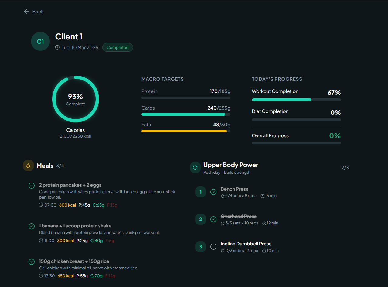Uncheck the Bench Press completion circle
This screenshot has height=287, width=388.
click(x=213, y=192)
